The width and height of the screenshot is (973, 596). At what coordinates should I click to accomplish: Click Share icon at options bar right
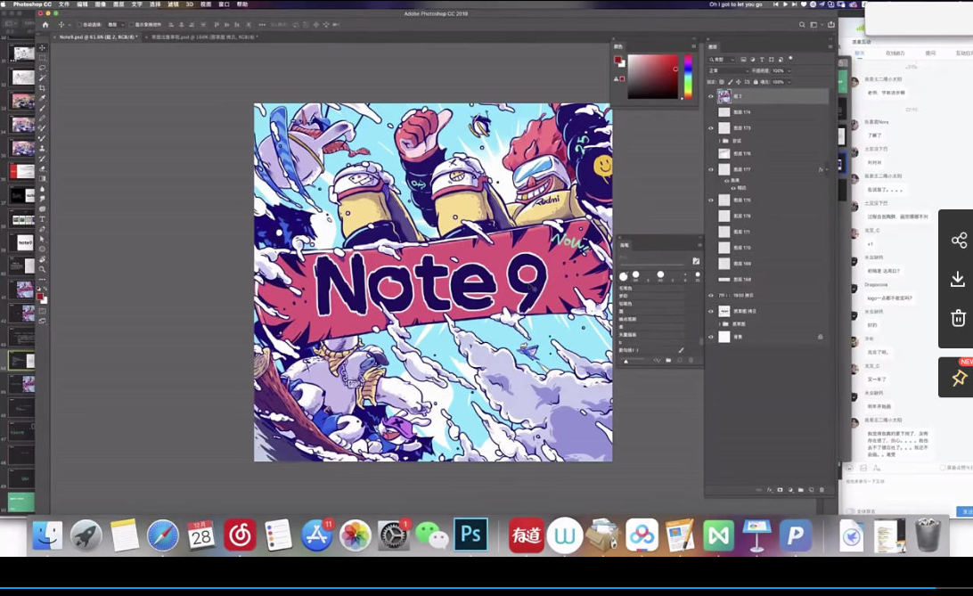pos(831,25)
